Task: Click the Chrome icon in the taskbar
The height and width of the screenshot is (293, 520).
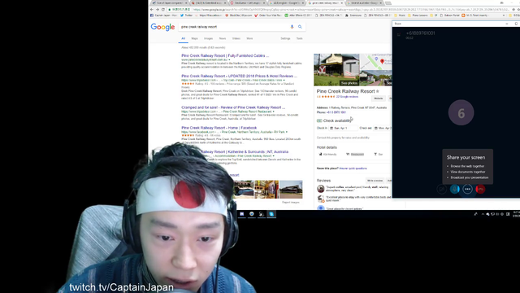Action: [x=252, y=214]
